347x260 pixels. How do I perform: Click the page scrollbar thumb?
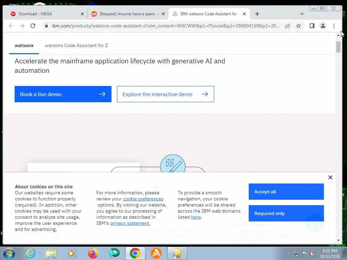pyautogui.click(x=338, y=47)
